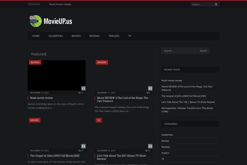Click date December 11, 2015 on Noah review

(x=39, y=93)
